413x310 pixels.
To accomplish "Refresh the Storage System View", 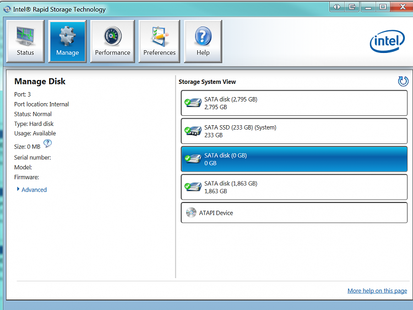I will (403, 81).
